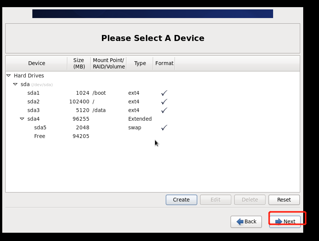Click the Reset button
The width and height of the screenshot is (319, 241).
(284, 200)
